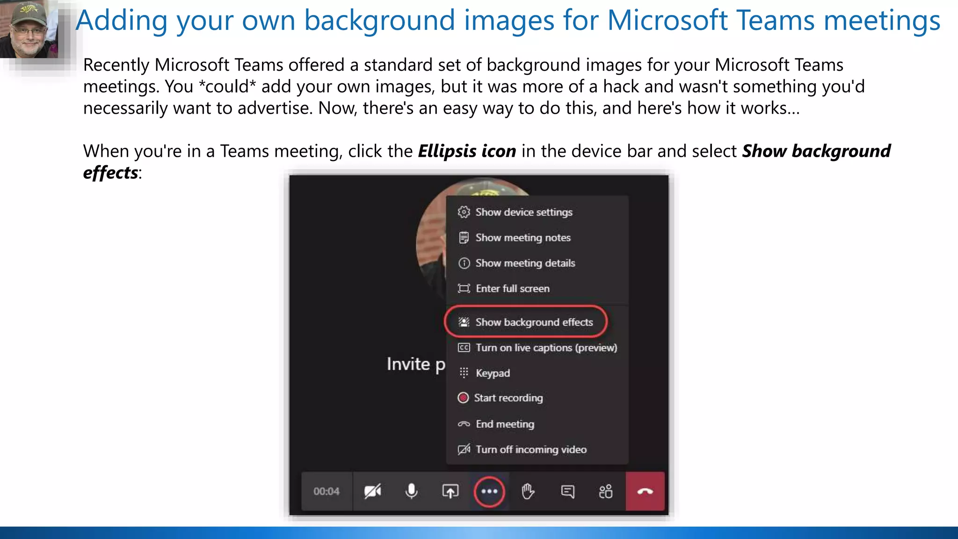Toggle the camera off icon in meeting bar
Viewport: 958px width, 539px height.
(x=373, y=491)
